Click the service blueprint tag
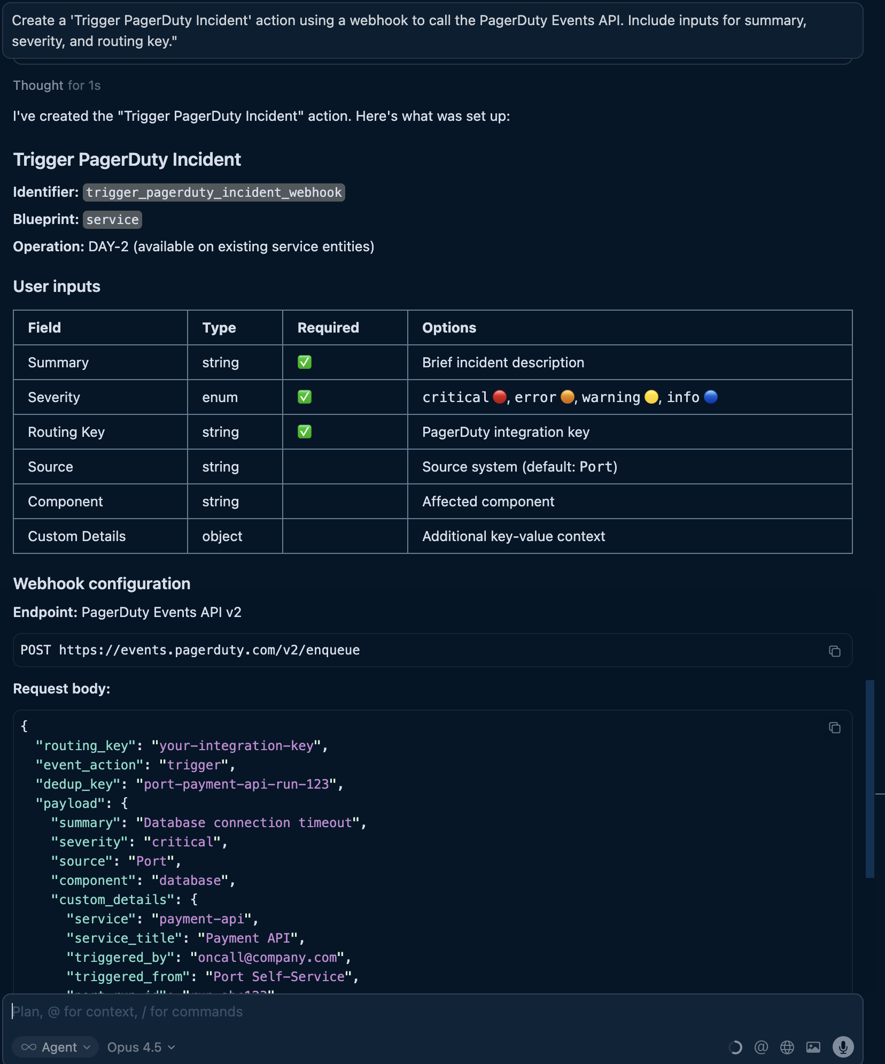885x1064 pixels. pos(112,220)
